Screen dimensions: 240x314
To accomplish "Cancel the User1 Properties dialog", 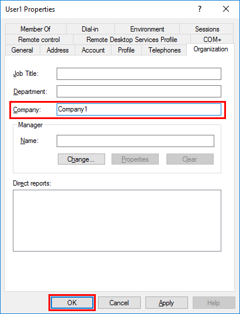I will coord(119,302).
